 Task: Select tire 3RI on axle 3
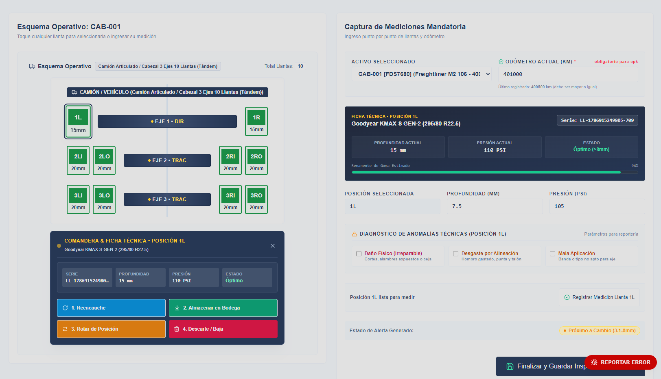point(230,199)
